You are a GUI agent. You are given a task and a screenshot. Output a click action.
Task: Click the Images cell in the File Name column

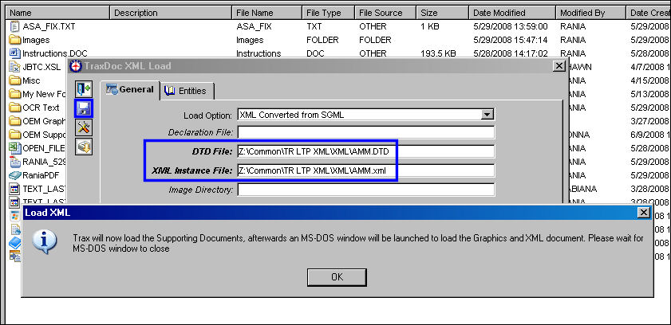pyautogui.click(x=250, y=40)
